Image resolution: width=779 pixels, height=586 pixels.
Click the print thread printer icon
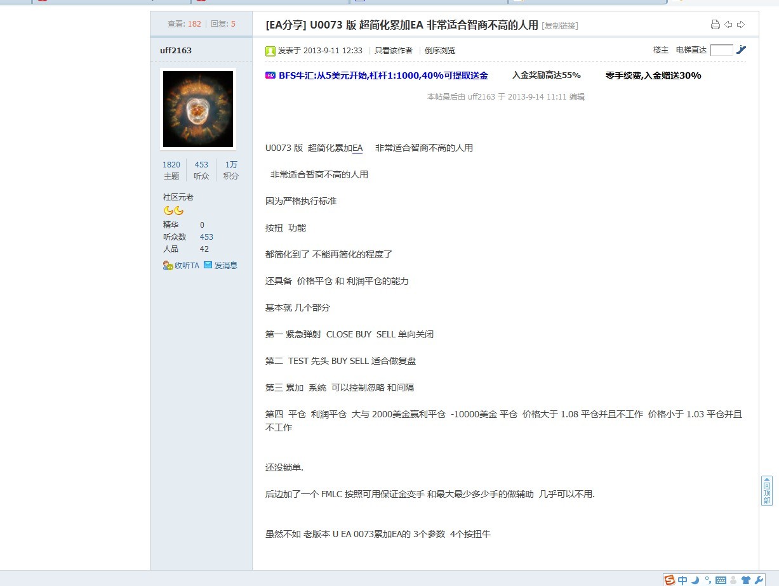(715, 25)
